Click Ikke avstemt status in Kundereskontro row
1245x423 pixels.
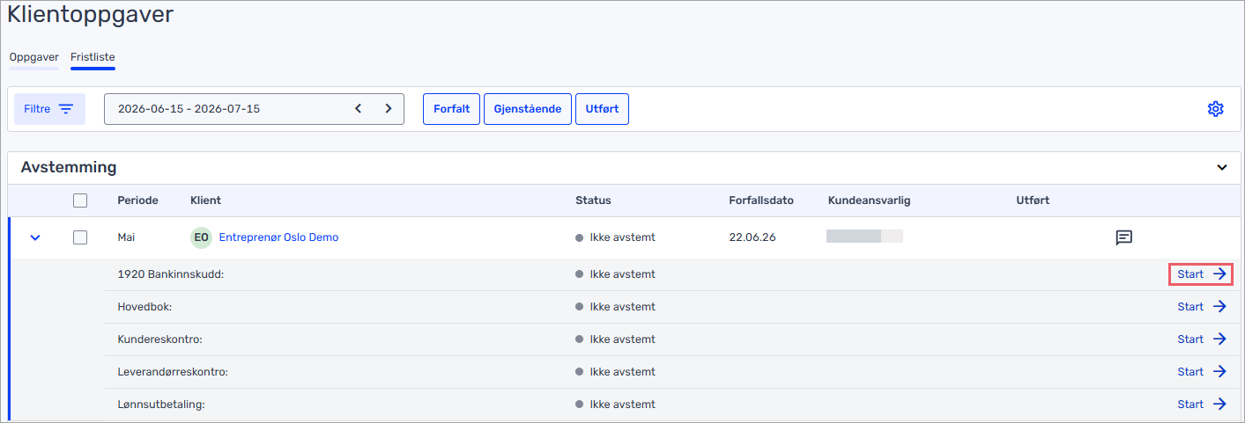pyautogui.click(x=615, y=339)
